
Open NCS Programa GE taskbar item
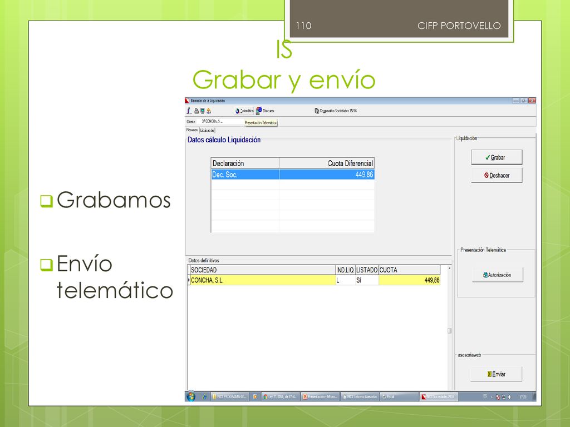click(230, 397)
